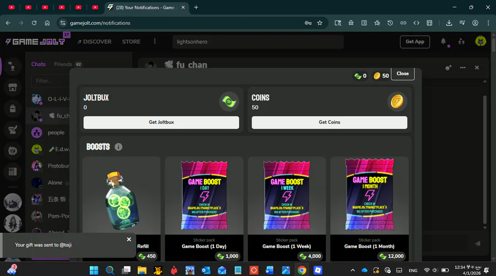Click the Coins currency icon
This screenshot has width=496, height=276.
pyautogui.click(x=397, y=101)
